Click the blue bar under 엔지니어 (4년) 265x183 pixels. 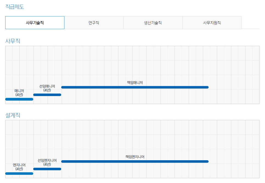pos(19,173)
